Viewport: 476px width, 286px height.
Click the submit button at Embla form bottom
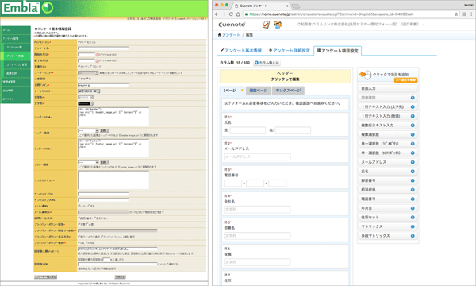[x=120, y=277]
